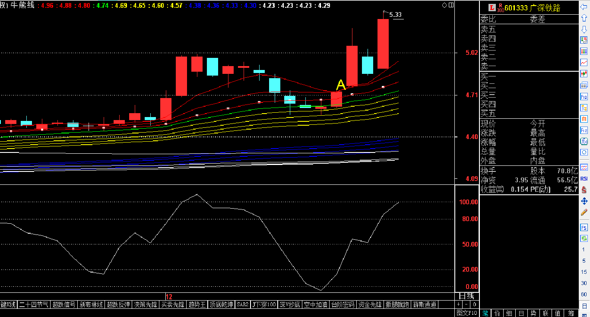Select the 价 tab in quote panel
The height and width of the screenshot is (317, 590).
[498, 313]
